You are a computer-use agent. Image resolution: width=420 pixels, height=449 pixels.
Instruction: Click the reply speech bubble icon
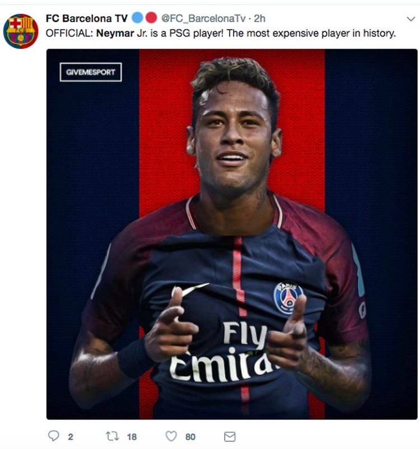click(53, 436)
